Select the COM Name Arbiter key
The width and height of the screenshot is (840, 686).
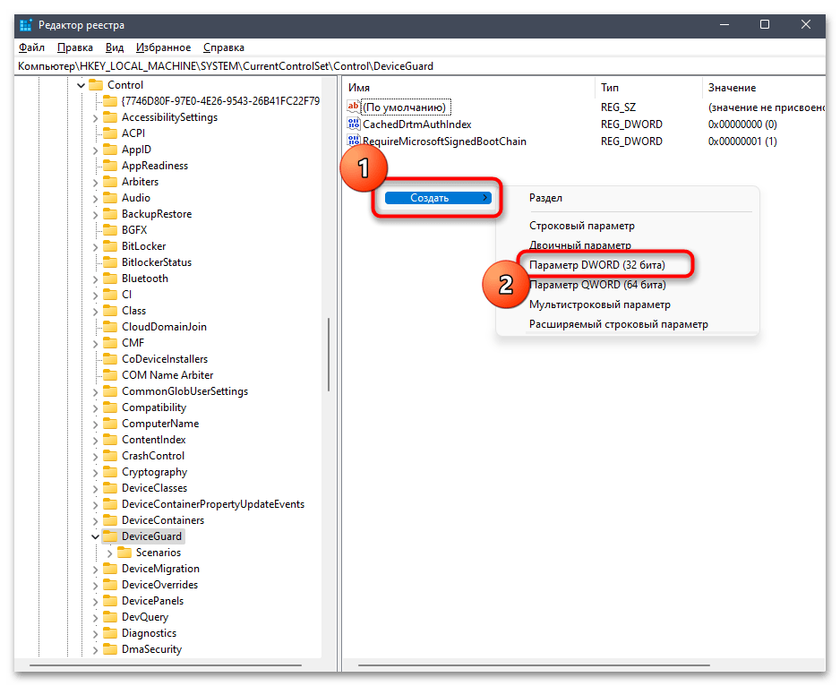point(167,375)
